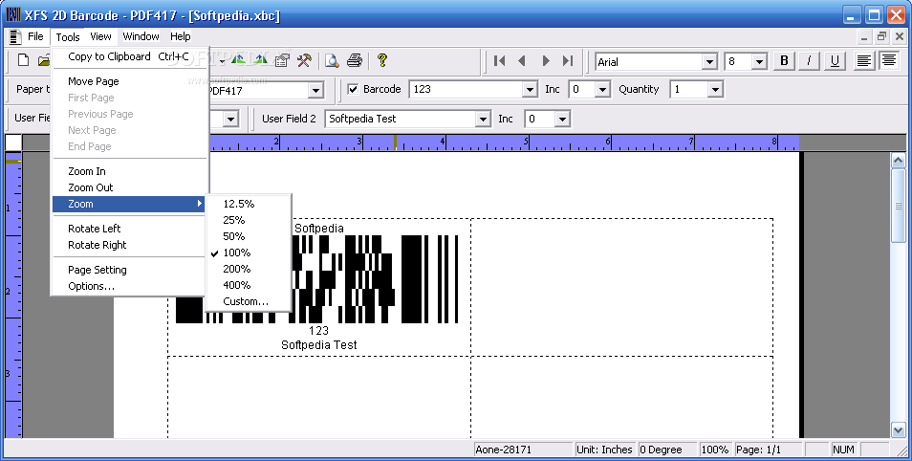Go to first page navigation icon
This screenshot has width=912, height=461.
point(499,60)
